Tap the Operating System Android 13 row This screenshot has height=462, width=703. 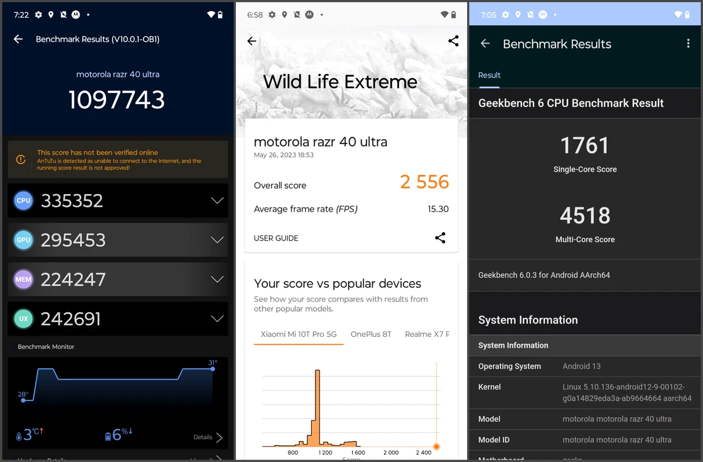(x=585, y=367)
